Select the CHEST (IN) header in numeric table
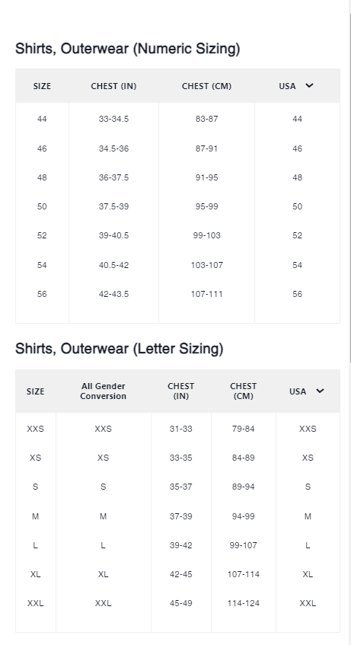Viewport: 351px width, 645px height. click(113, 86)
